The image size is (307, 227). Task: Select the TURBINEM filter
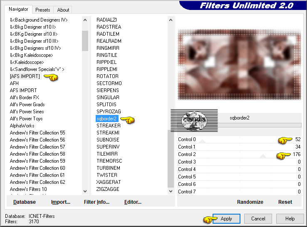click(x=108, y=168)
